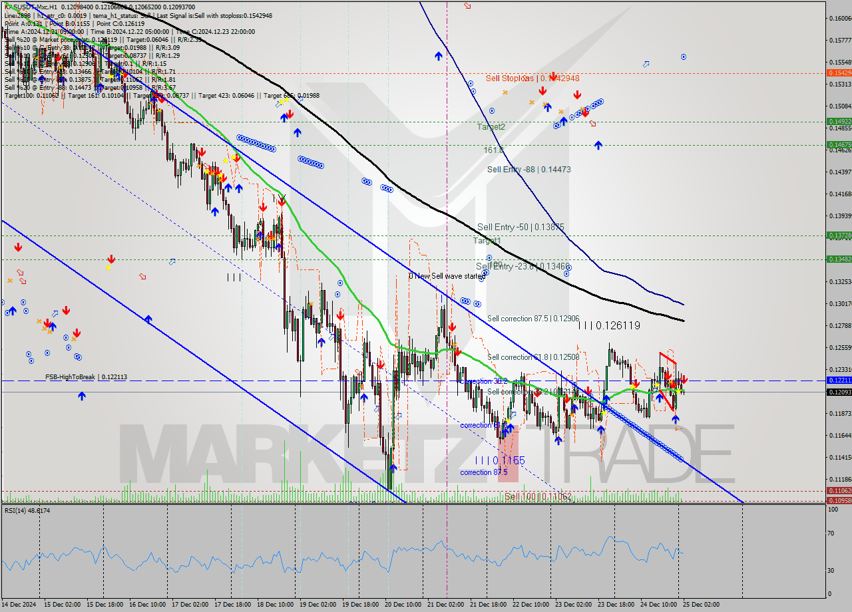Click the '25 Dec 02:00' time label
The image size is (852, 612).
pos(701,605)
